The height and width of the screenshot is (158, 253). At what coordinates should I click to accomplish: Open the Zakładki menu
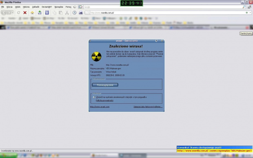tap(36, 7)
